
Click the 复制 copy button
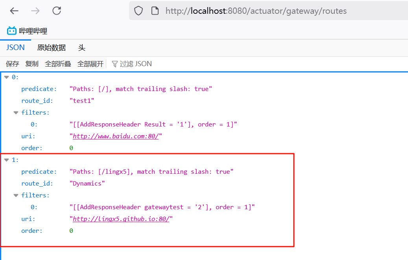[32, 64]
